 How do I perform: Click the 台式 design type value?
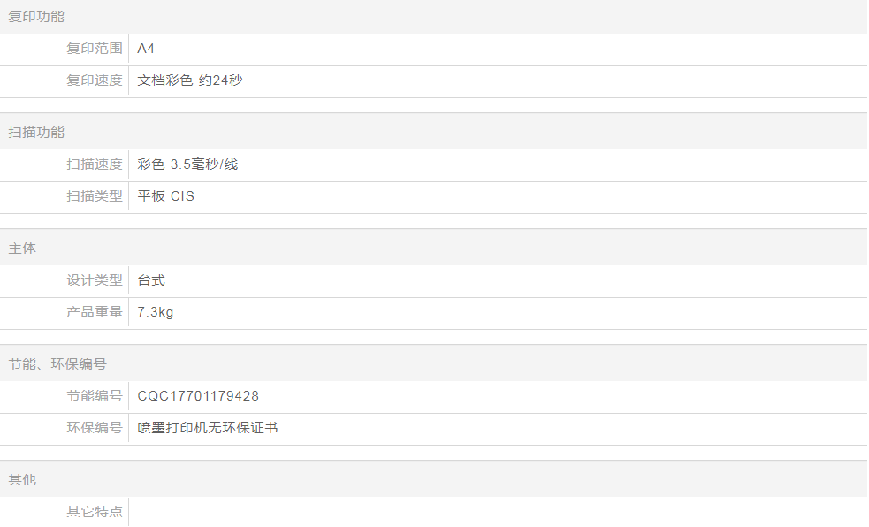[151, 280]
